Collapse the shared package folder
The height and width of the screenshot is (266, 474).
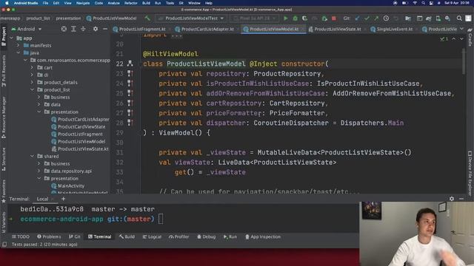pos(33,156)
